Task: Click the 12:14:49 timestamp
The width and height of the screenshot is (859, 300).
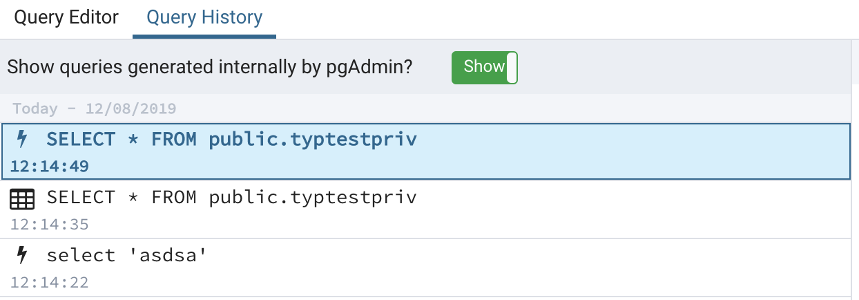Action: tap(50, 167)
